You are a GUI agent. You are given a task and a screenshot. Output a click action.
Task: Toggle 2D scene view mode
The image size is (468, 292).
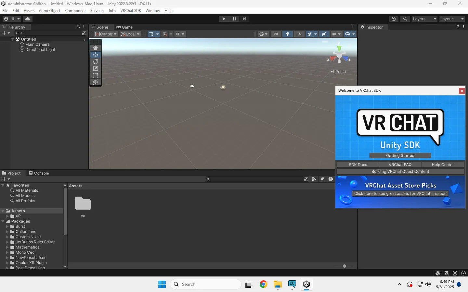pyautogui.click(x=276, y=34)
